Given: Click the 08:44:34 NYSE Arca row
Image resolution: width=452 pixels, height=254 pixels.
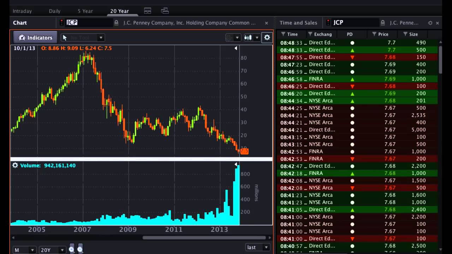Looking at the screenshot, I should [357, 101].
